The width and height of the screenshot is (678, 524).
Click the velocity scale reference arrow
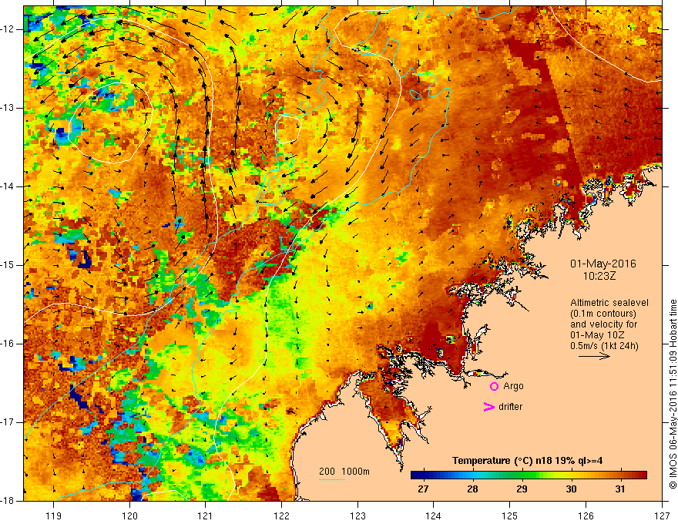point(594,356)
